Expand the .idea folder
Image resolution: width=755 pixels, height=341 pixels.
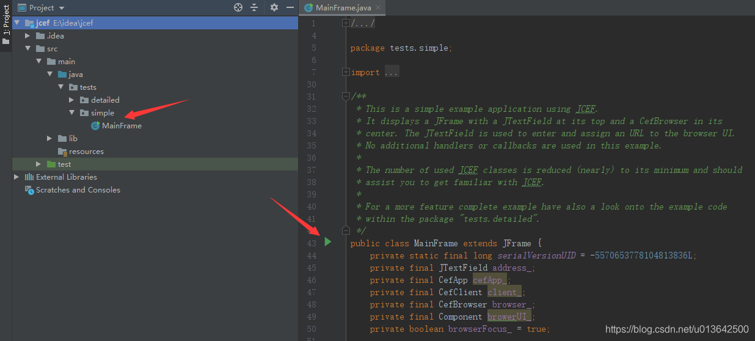pos(28,35)
